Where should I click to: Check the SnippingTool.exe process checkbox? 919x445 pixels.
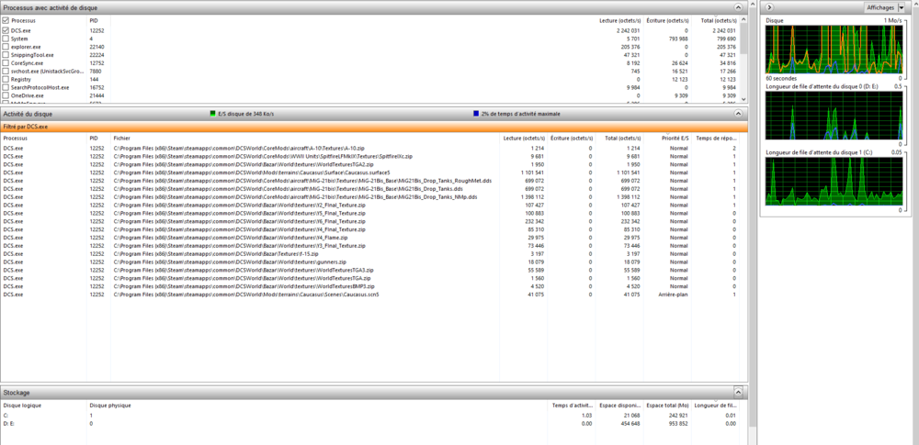6,54
